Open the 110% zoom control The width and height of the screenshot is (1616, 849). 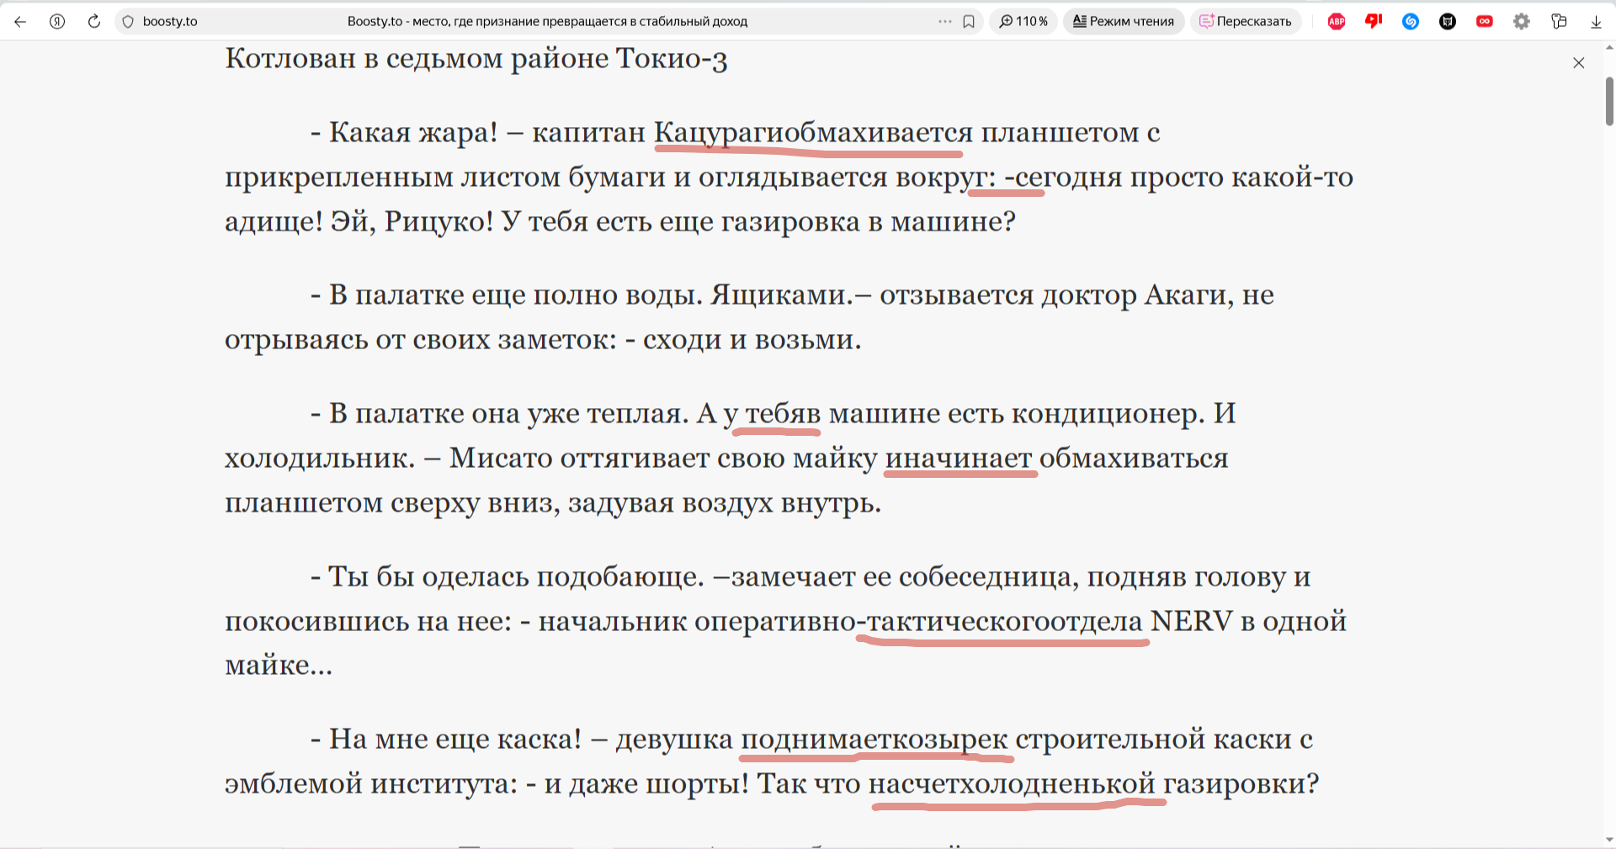click(x=1023, y=22)
